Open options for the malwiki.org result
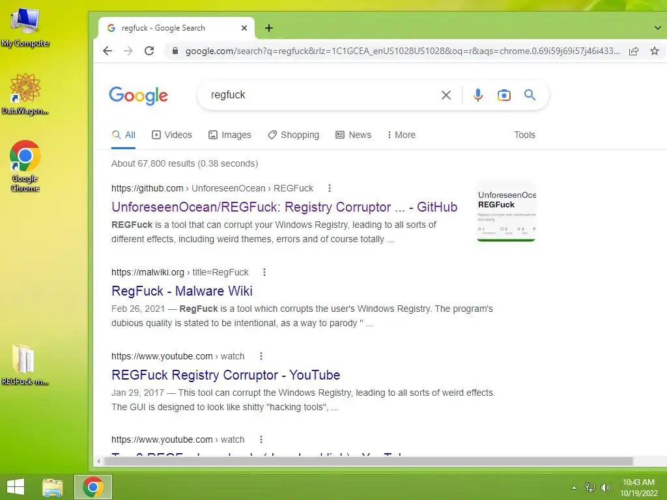Image resolution: width=667 pixels, height=500 pixels. [264, 272]
